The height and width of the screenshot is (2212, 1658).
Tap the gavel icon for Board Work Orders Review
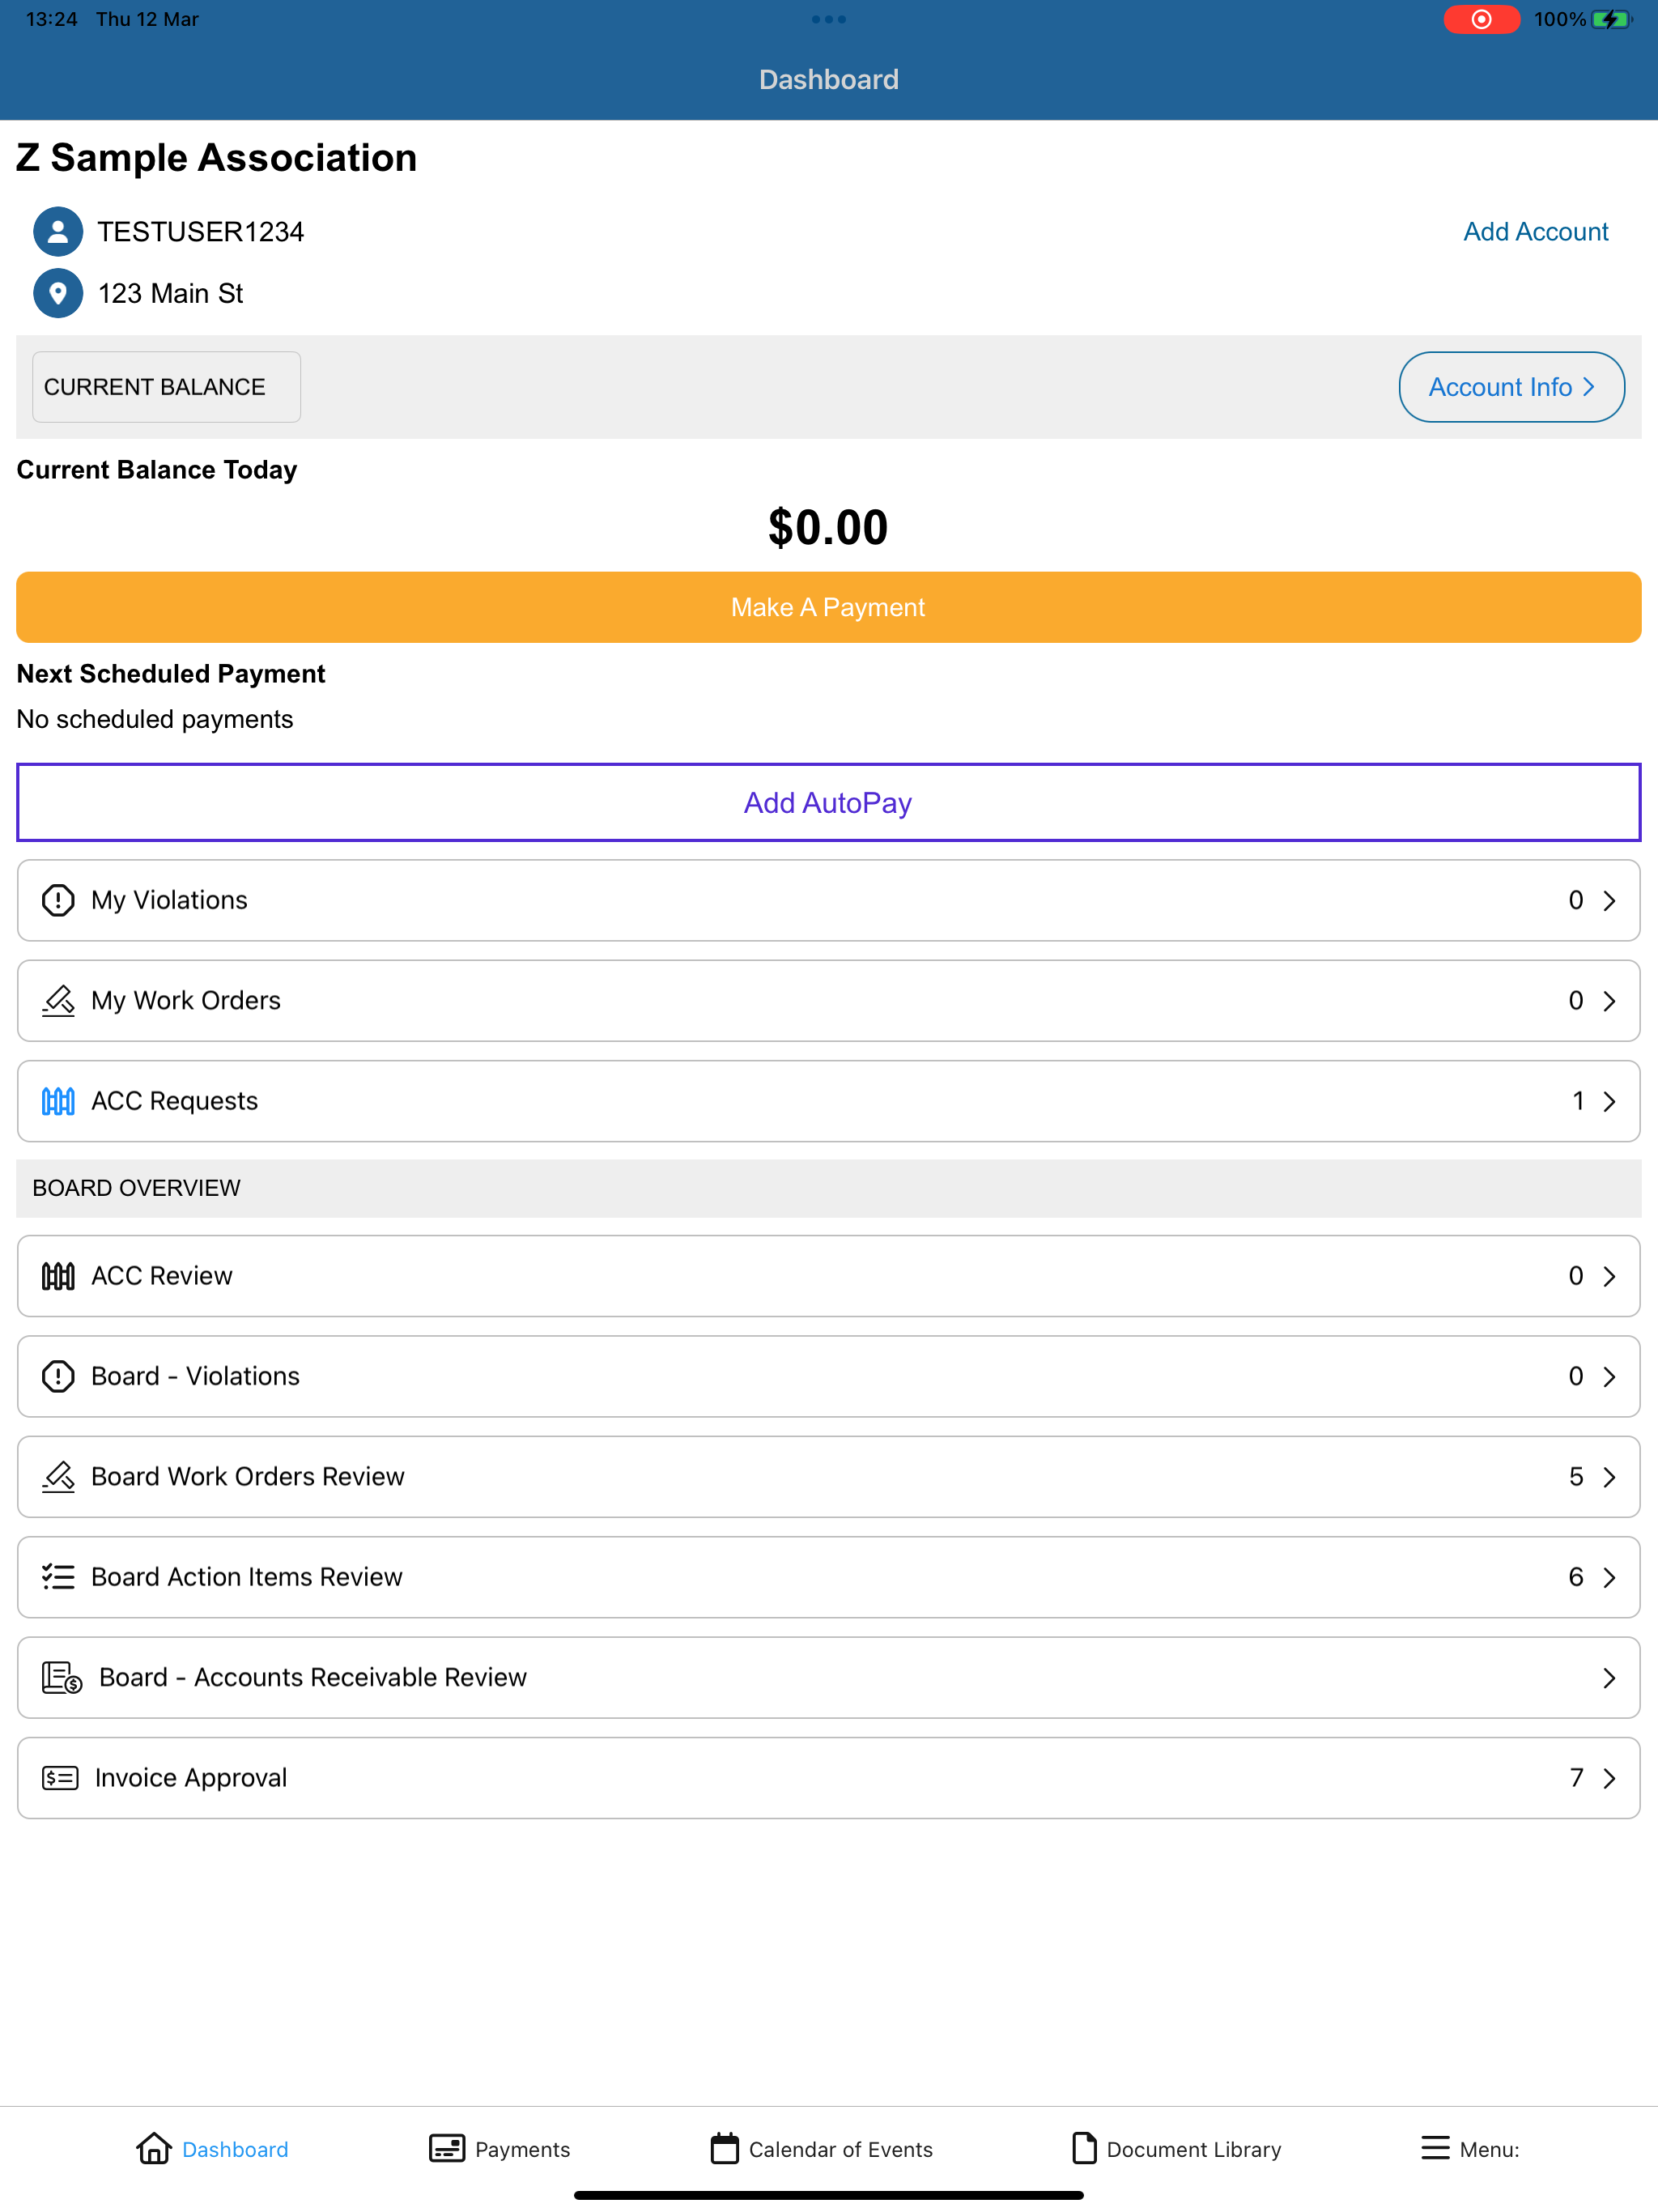pos(58,1477)
